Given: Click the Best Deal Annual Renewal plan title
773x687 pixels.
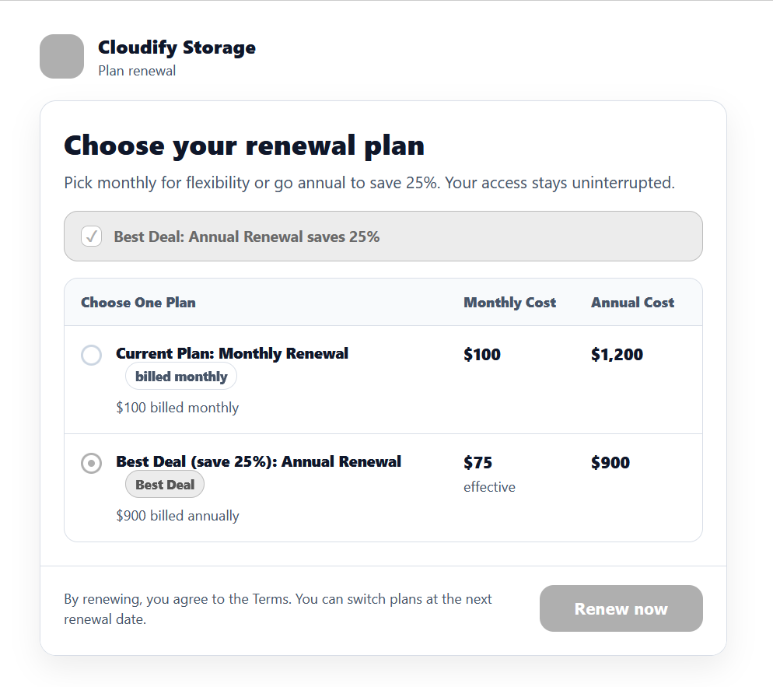Looking at the screenshot, I should [258, 461].
